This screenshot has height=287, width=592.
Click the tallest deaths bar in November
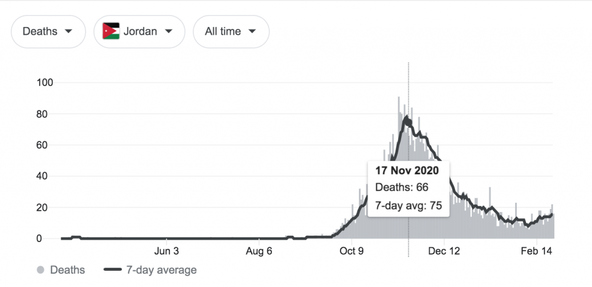click(398, 167)
